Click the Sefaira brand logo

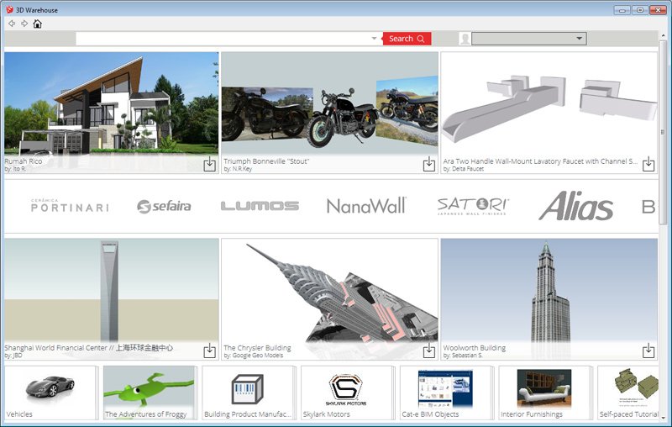pos(164,206)
